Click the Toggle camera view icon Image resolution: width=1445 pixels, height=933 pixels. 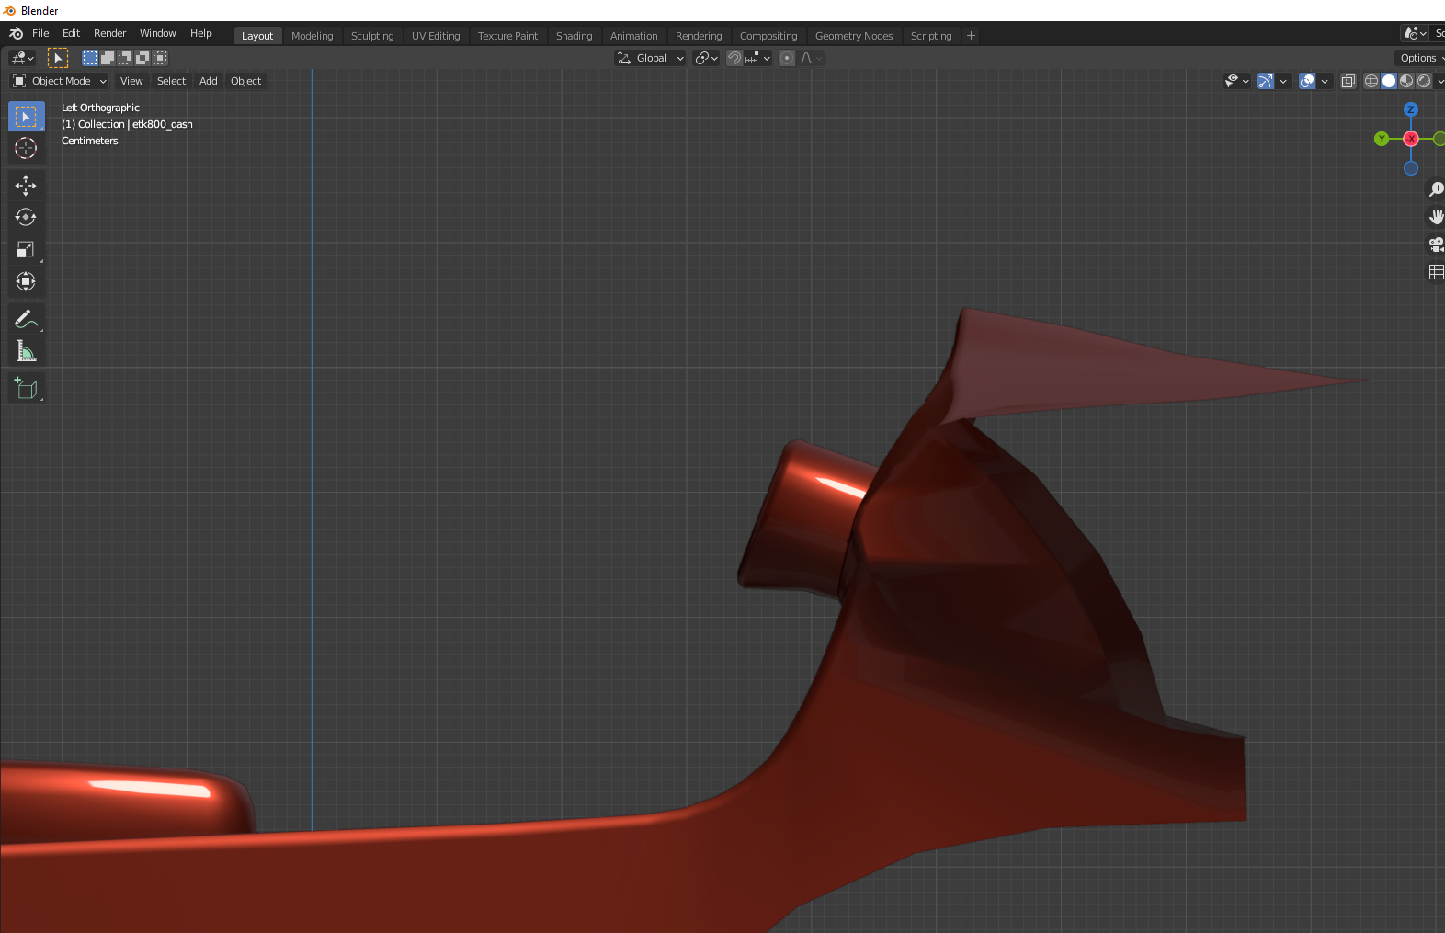point(1436,245)
